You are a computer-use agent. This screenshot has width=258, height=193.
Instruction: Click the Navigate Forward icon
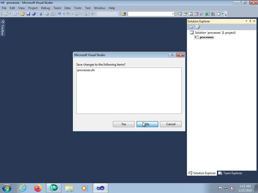coord(85,14)
